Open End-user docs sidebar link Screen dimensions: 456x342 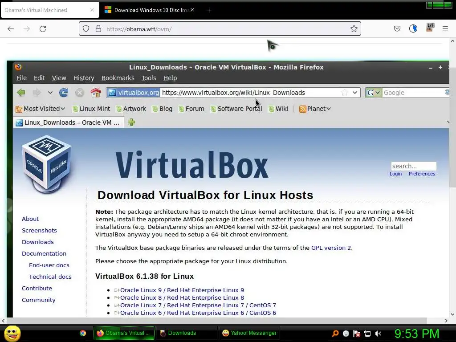49,265
